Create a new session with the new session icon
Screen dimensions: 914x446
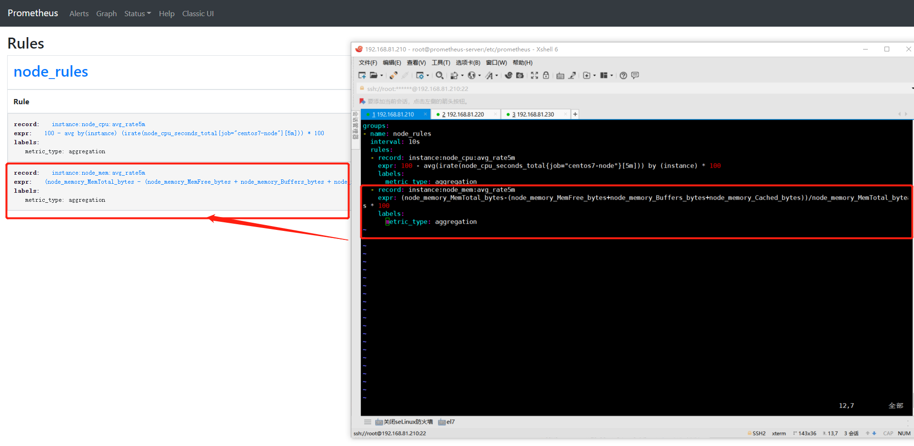(x=362, y=75)
